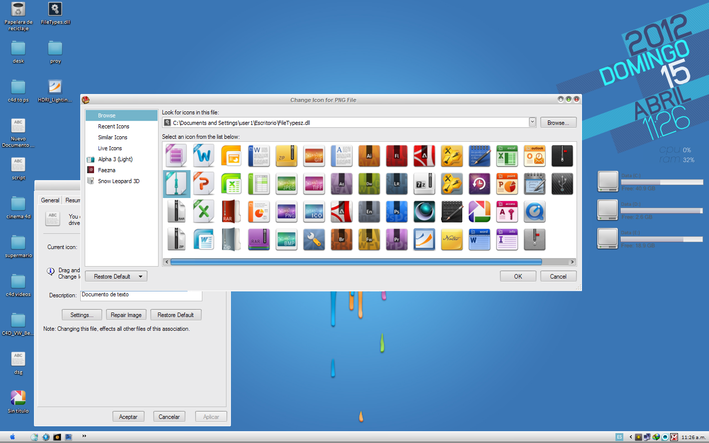Switch to the General tab of properties
Screen dimensions: 709x443
click(x=50, y=200)
